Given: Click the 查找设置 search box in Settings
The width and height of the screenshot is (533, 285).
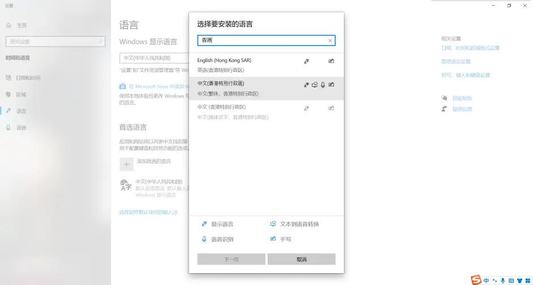Looking at the screenshot, I should pos(55,42).
